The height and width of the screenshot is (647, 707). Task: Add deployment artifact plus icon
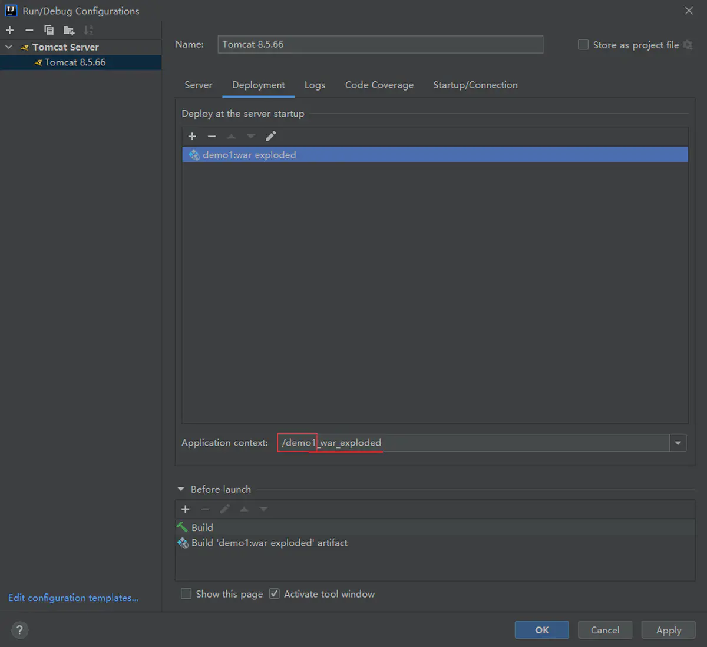(x=192, y=137)
